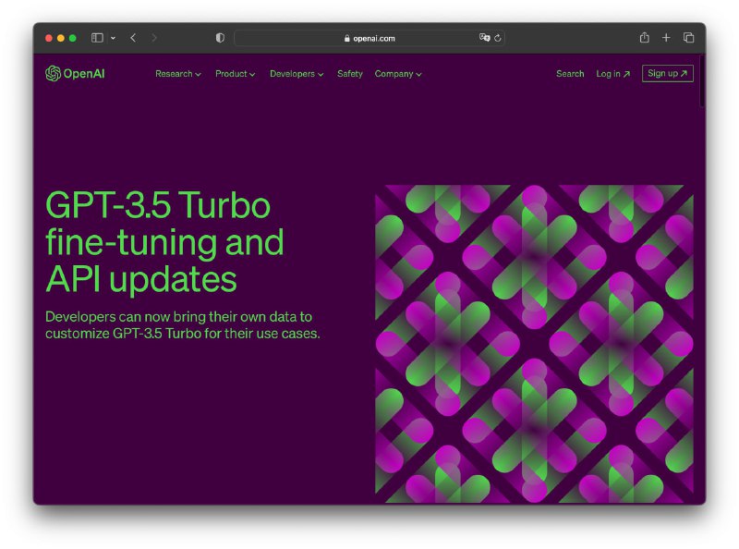Click the Log in link
The image size is (739, 549).
612,74
